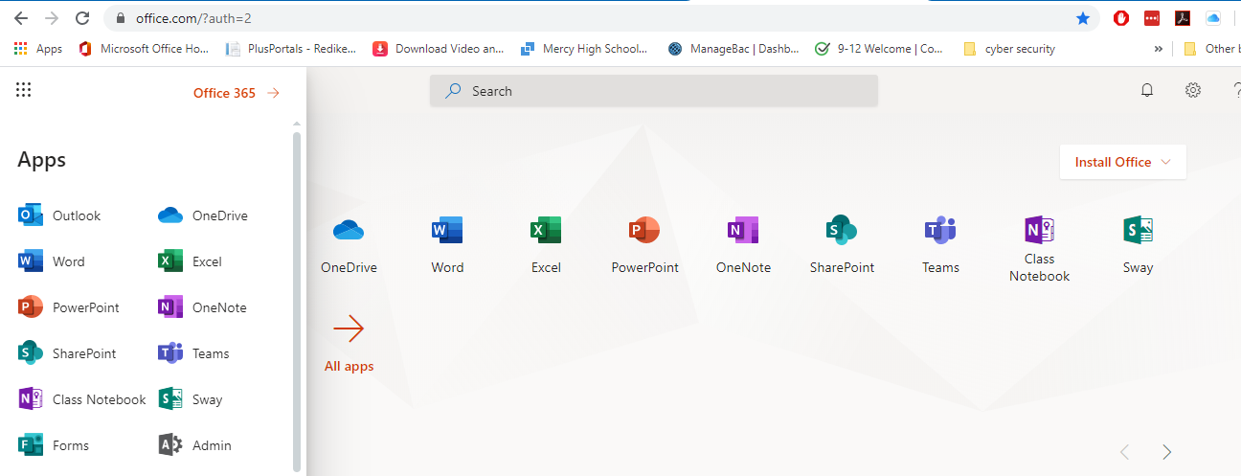Open Forms from the Apps panel
The width and height of the screenshot is (1241, 476).
[54, 445]
